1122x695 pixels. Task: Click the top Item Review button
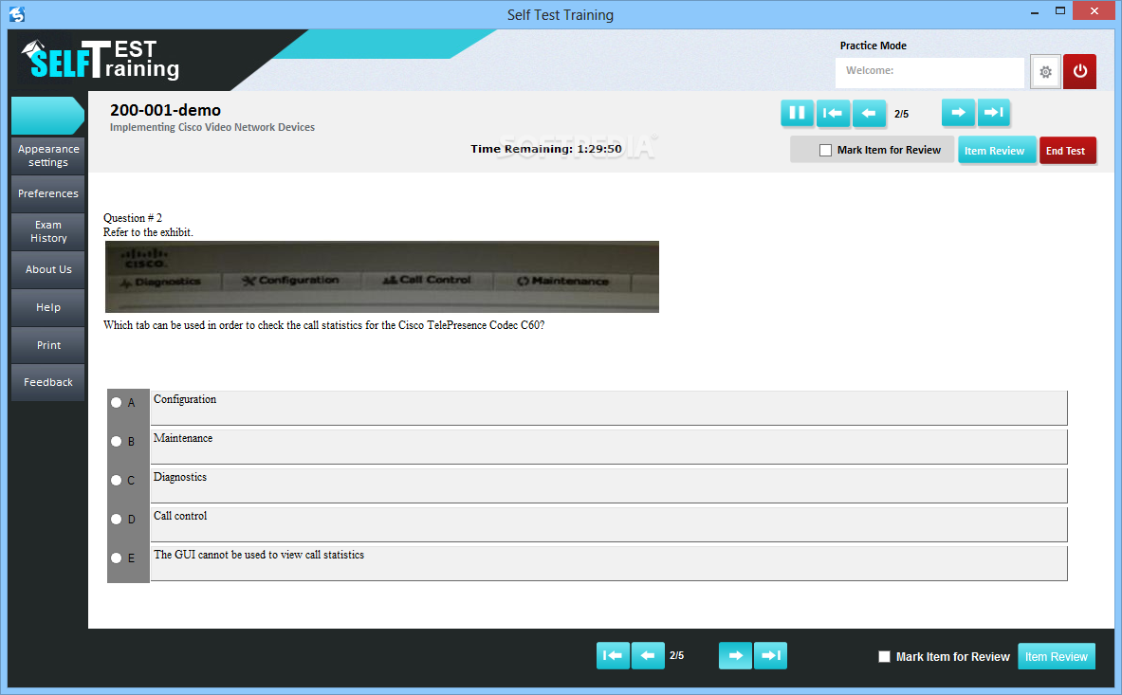997,150
